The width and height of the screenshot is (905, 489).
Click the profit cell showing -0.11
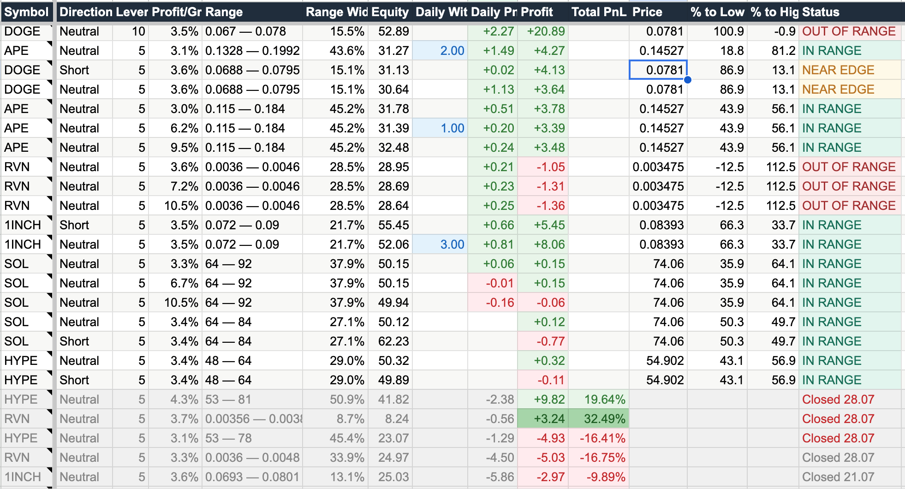pos(543,380)
